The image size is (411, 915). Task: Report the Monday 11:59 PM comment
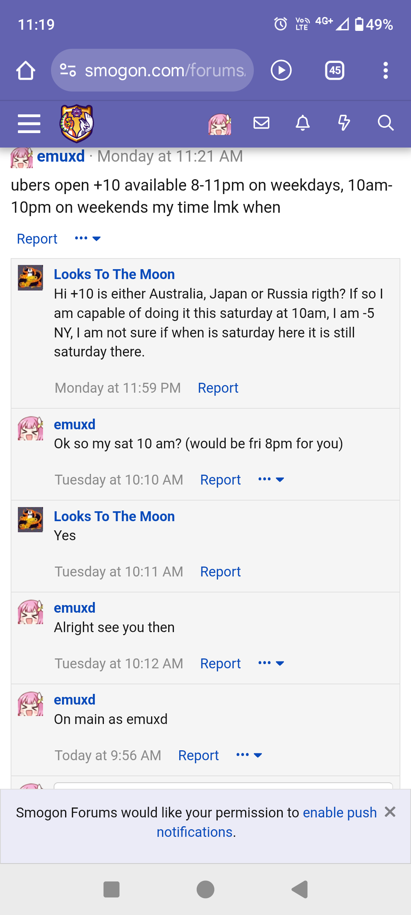(218, 388)
